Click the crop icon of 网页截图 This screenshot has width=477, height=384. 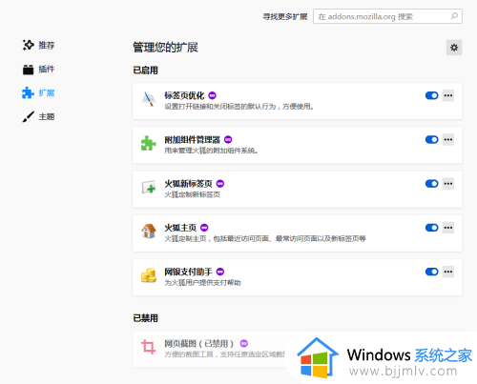[x=149, y=347]
